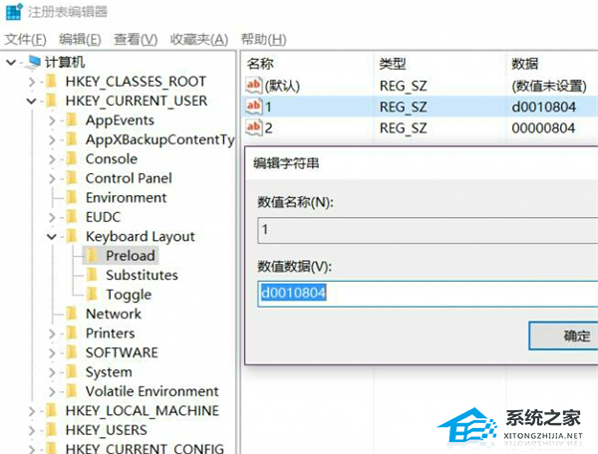Screen dimensions: 598x454
Task: Open the 查看(V) menu
Action: click(x=136, y=39)
